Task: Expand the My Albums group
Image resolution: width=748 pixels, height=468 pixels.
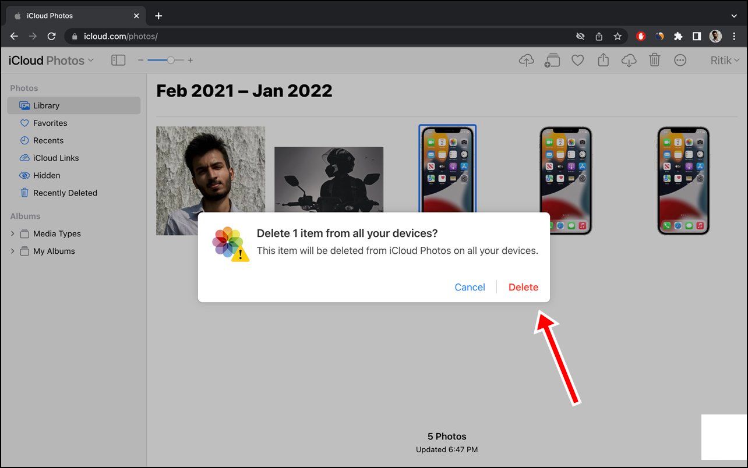Action: pyautogui.click(x=13, y=251)
